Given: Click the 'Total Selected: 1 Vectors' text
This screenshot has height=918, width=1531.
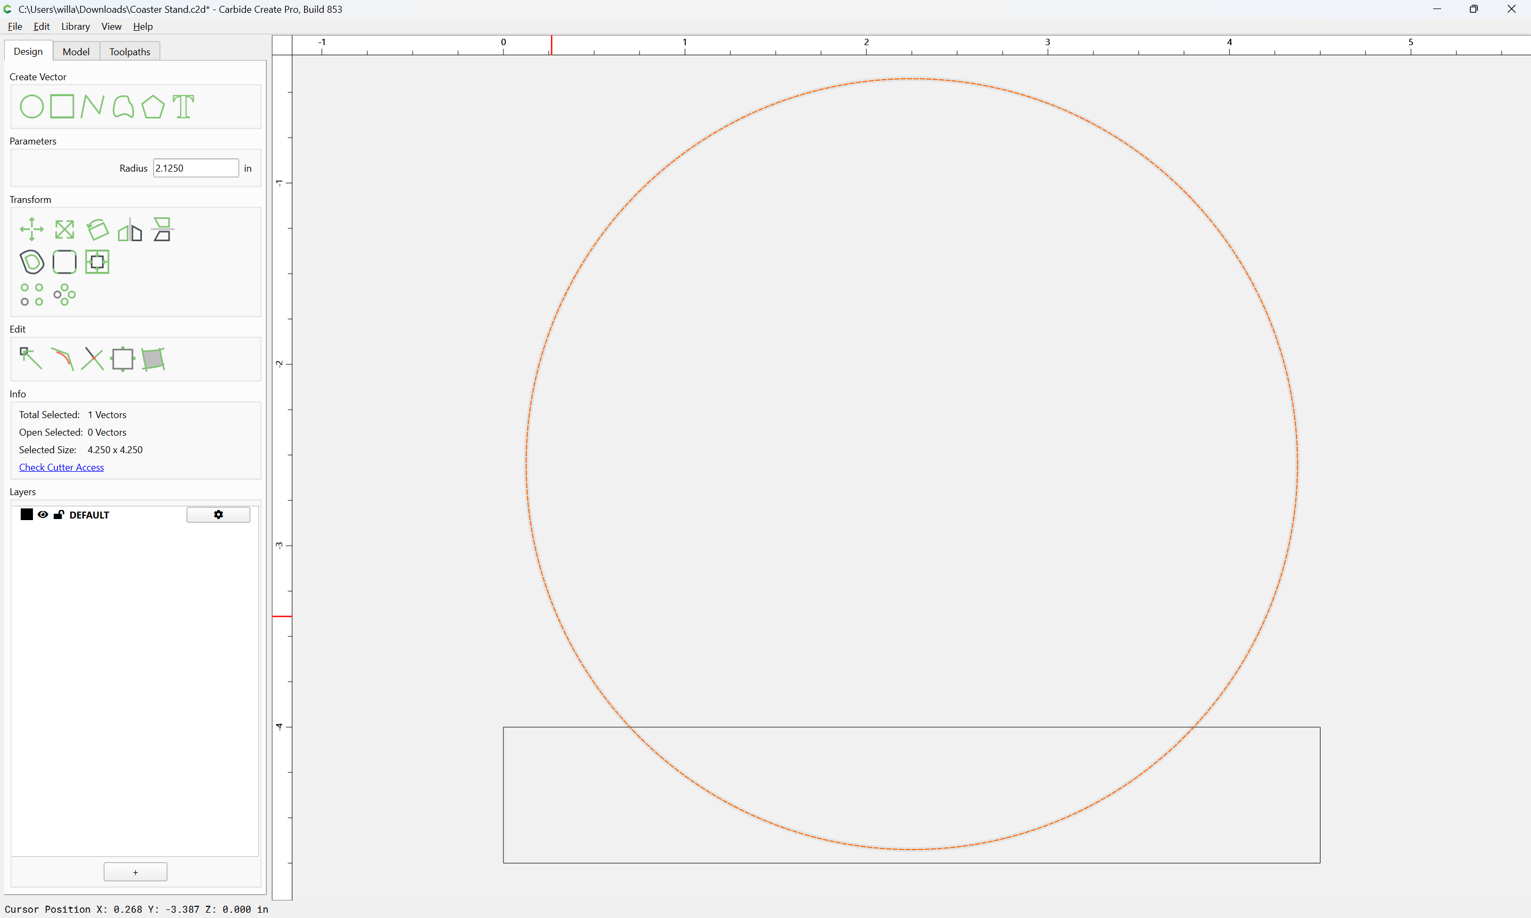Looking at the screenshot, I should pyautogui.click(x=72, y=415).
